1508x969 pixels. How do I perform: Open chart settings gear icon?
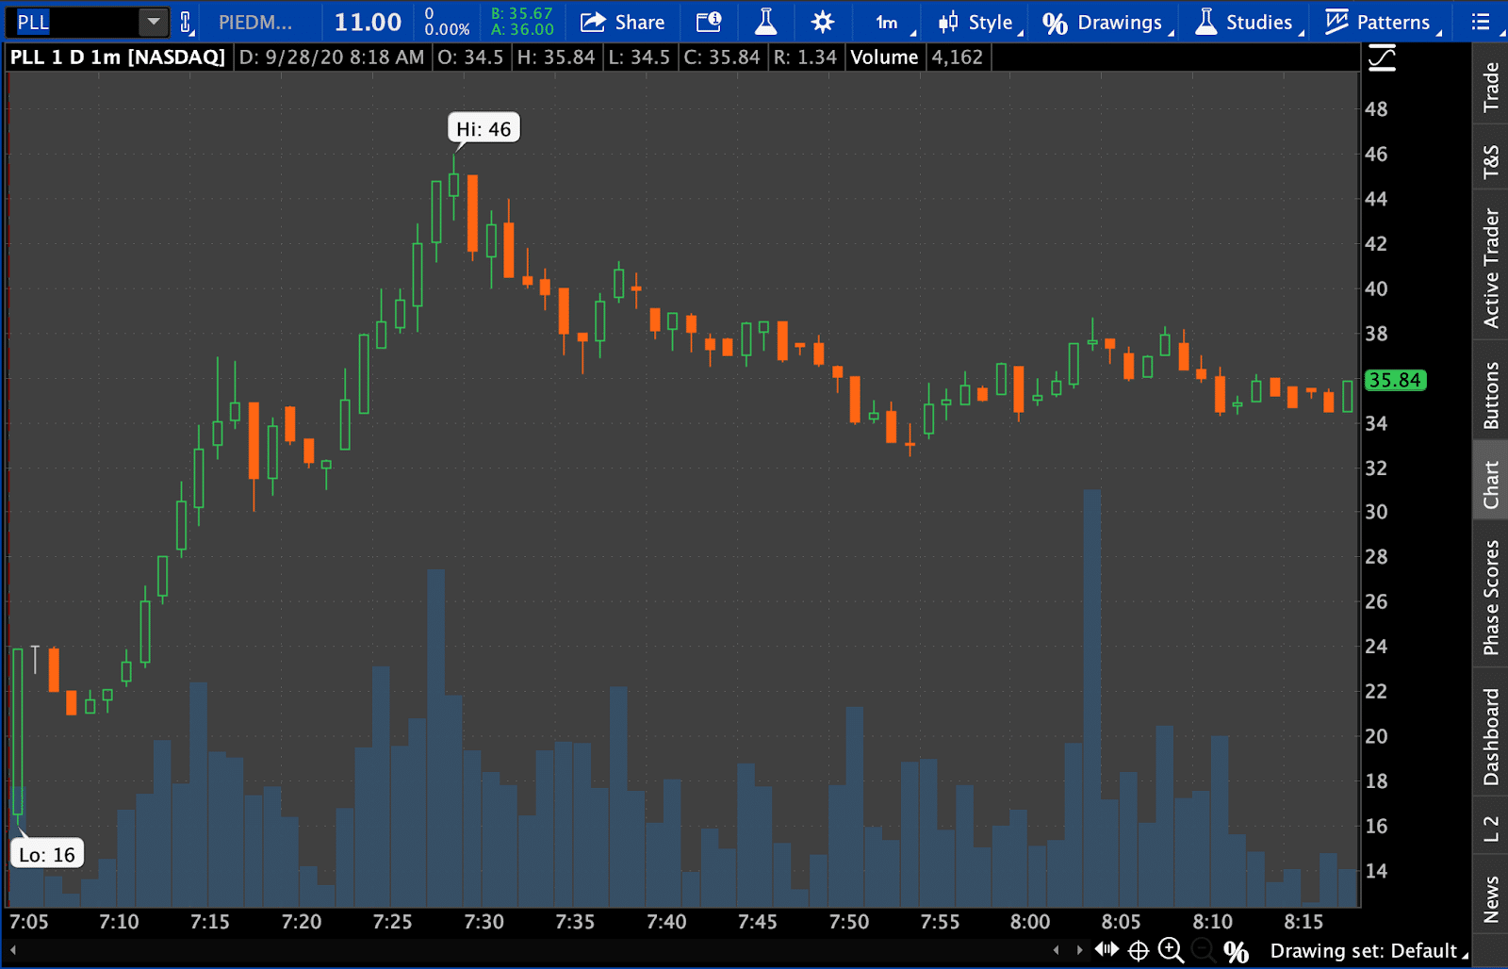(x=823, y=22)
